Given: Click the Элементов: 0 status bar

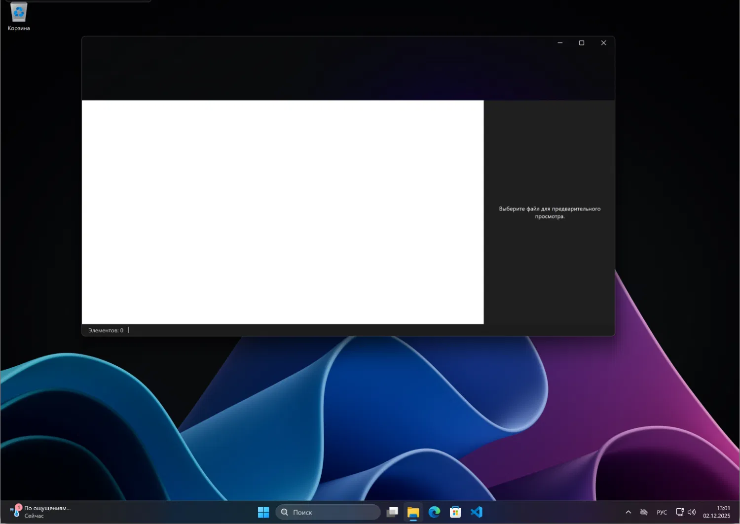Looking at the screenshot, I should click(x=106, y=330).
